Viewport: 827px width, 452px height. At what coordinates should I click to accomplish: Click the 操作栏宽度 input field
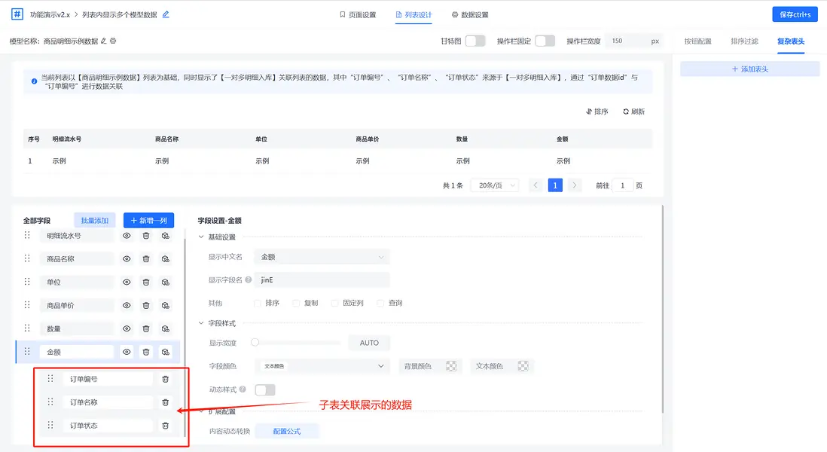[627, 41]
